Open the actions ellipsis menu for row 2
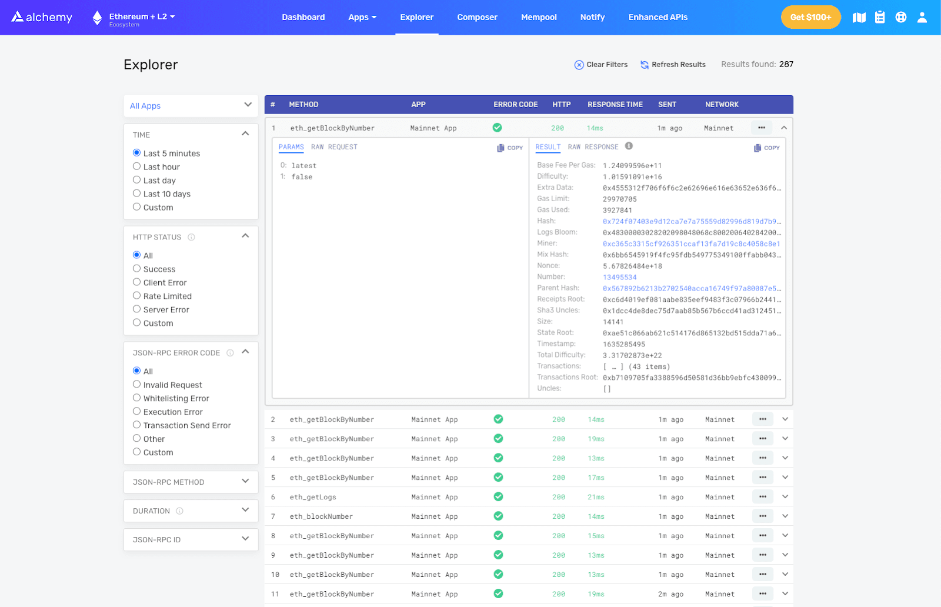Image resolution: width=941 pixels, height=607 pixels. click(x=762, y=419)
